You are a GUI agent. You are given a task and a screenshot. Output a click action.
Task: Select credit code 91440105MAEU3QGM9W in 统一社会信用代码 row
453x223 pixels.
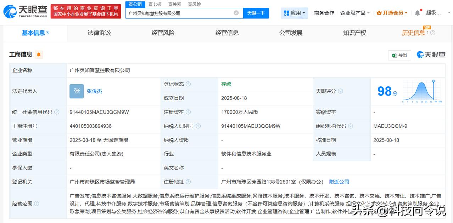coord(99,112)
